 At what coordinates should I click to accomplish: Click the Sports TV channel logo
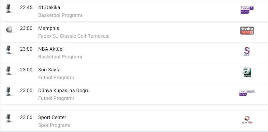tap(247, 120)
